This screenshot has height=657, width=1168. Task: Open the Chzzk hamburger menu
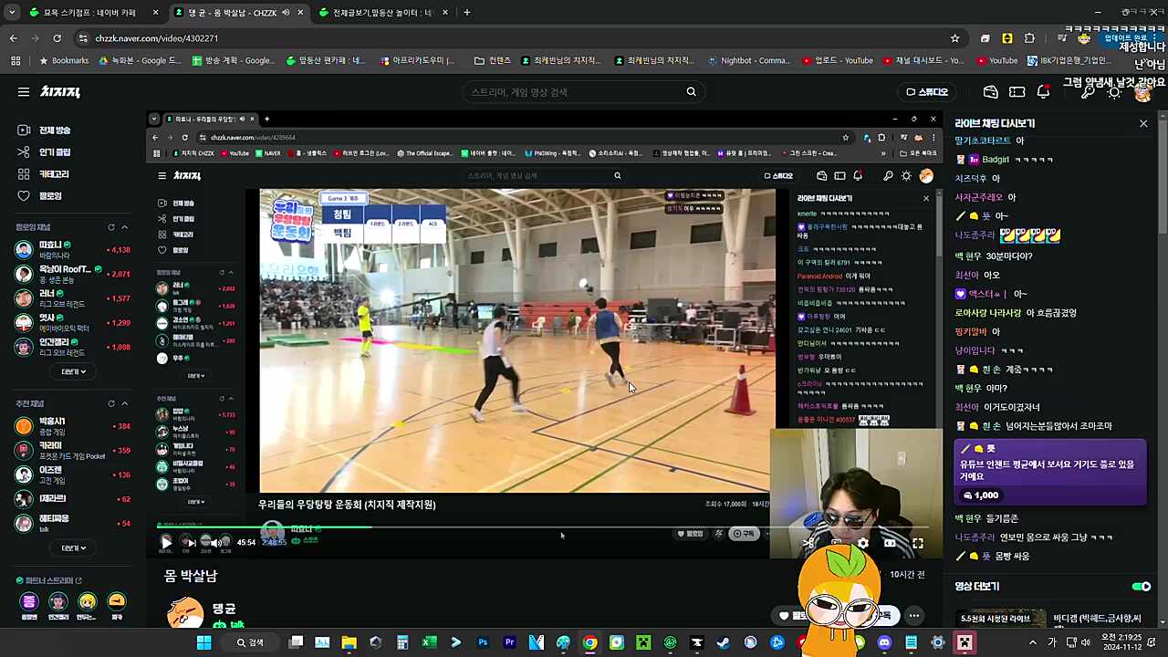tap(24, 92)
